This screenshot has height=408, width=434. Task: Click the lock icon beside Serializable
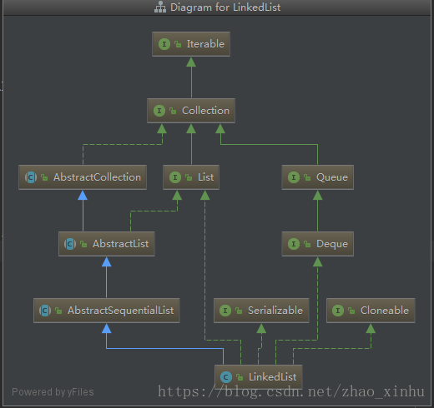pos(239,311)
